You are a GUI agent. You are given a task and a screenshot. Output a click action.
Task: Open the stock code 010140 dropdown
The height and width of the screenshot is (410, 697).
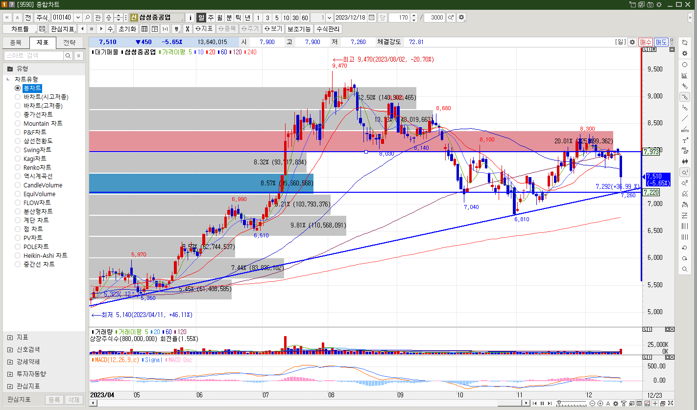(x=78, y=17)
